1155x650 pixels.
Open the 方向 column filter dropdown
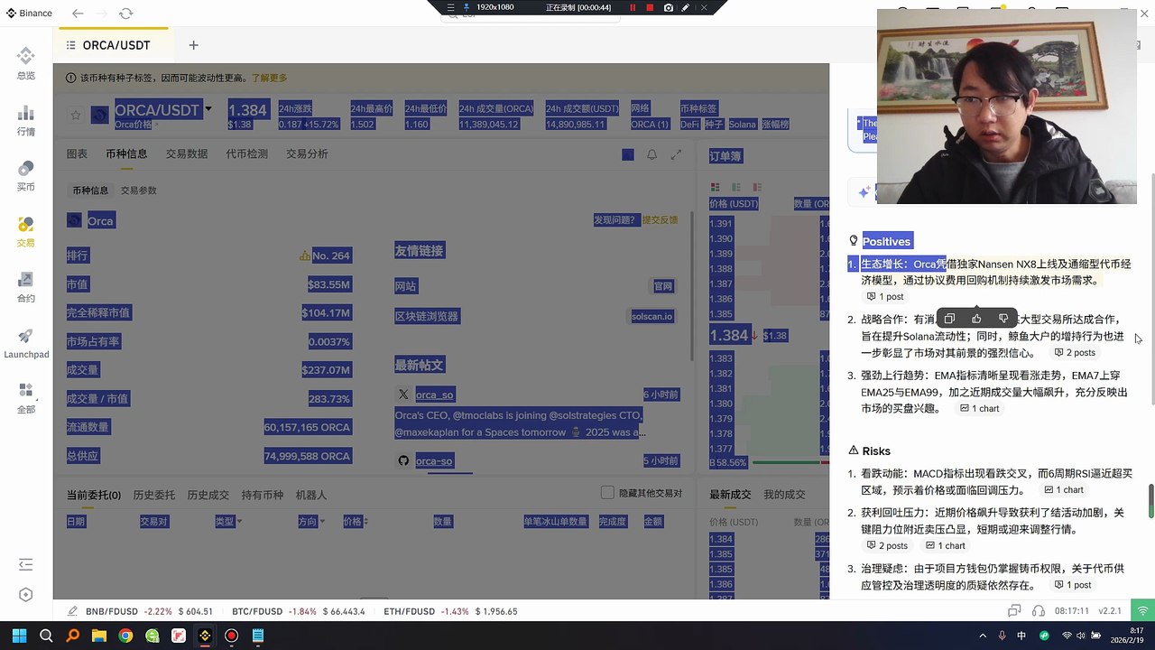[323, 522]
